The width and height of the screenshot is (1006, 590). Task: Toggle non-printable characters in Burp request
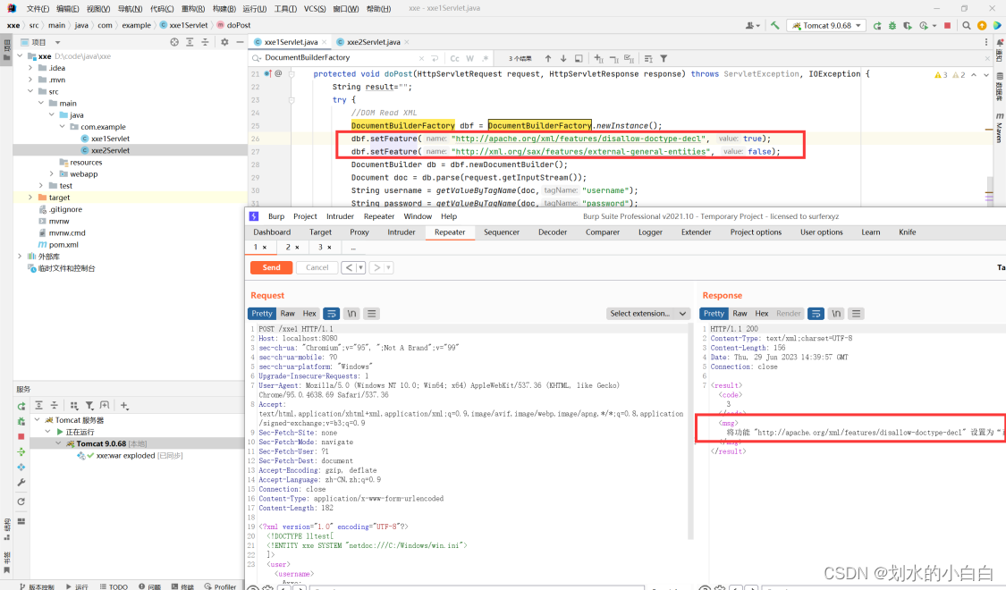[x=351, y=314]
